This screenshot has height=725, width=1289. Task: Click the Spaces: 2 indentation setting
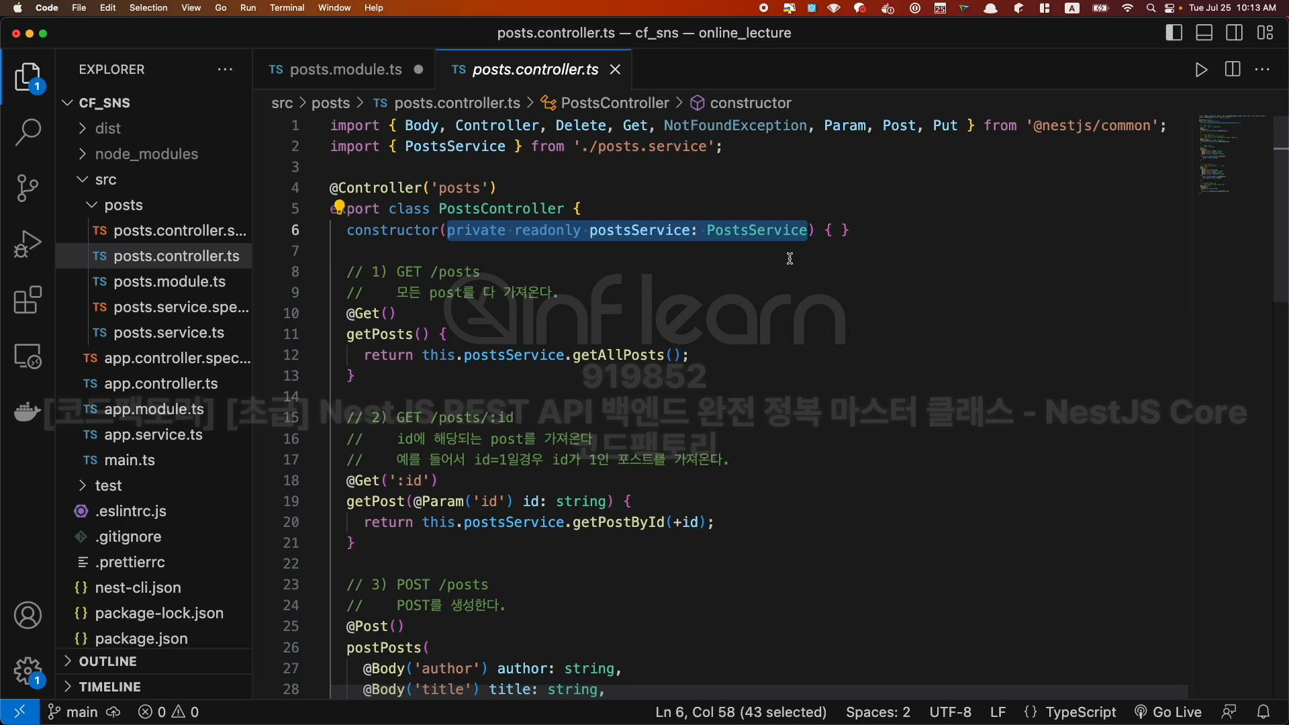(x=877, y=712)
